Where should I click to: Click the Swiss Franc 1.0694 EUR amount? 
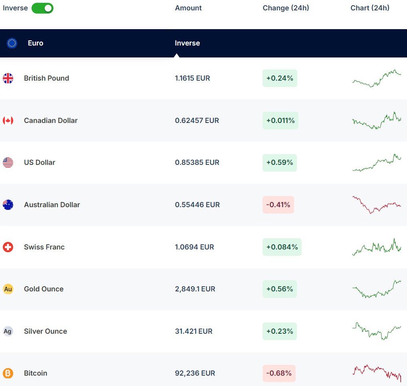point(194,247)
